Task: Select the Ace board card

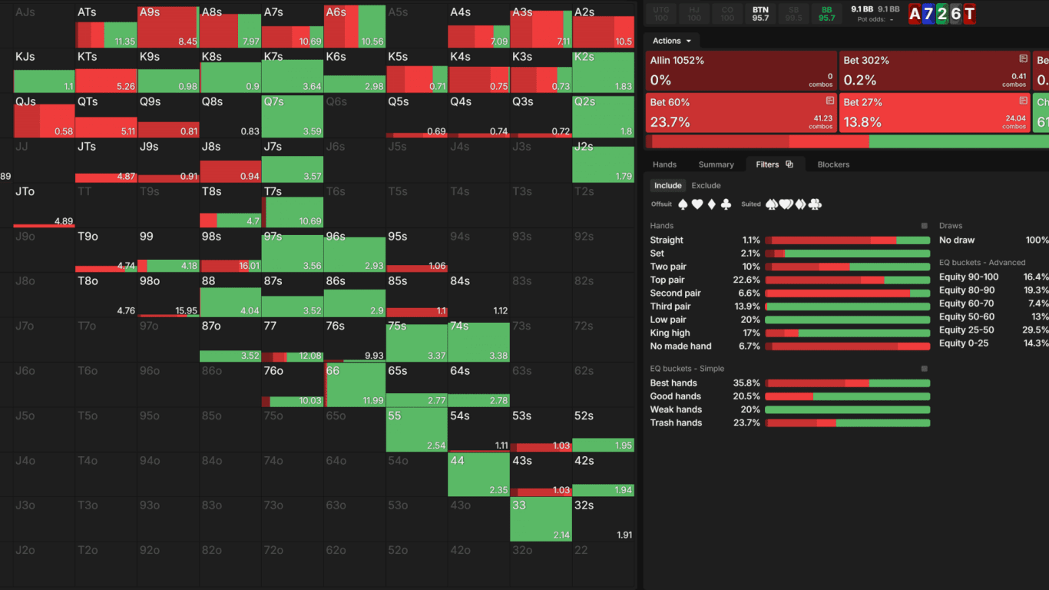Action: coord(915,14)
